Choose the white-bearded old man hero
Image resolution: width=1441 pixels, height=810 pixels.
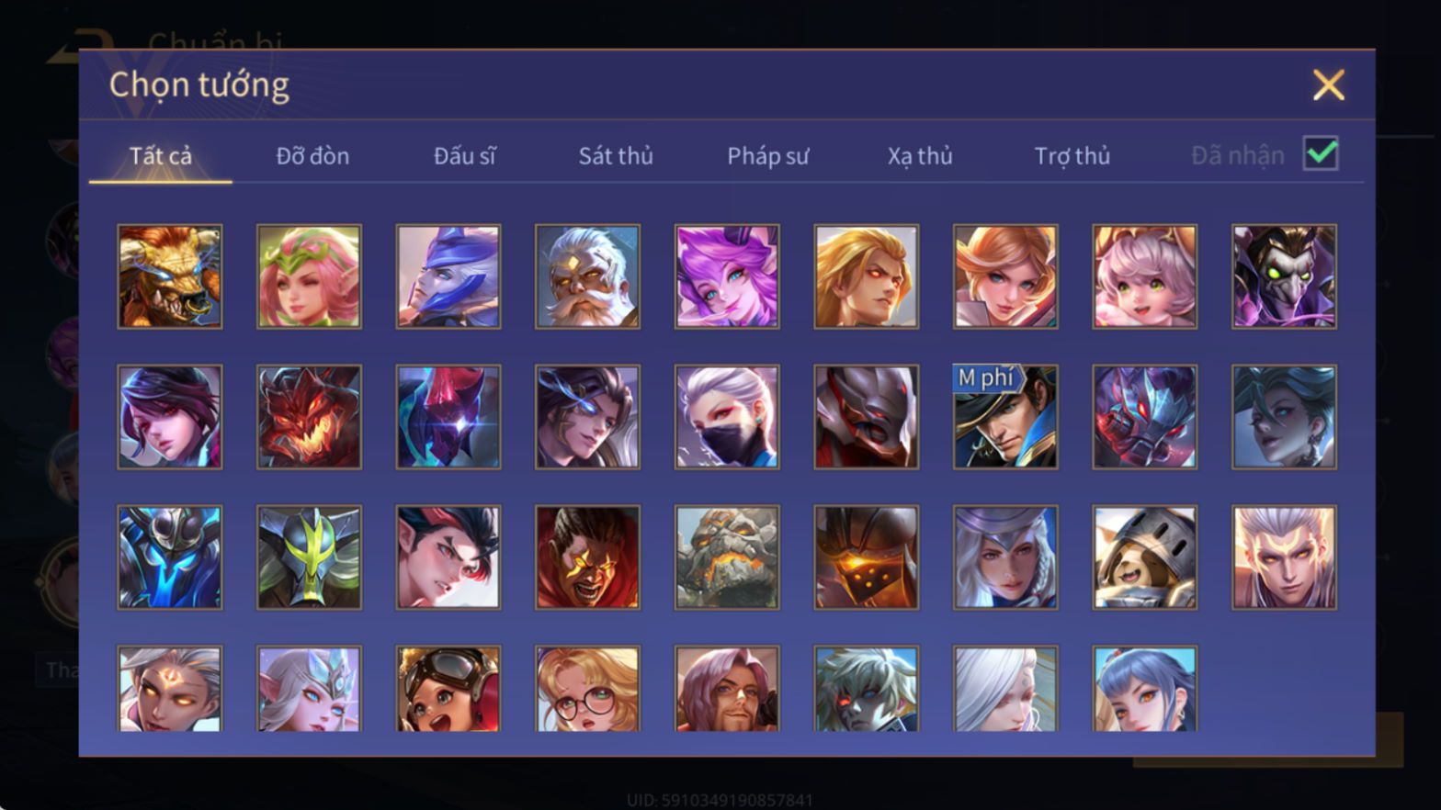point(587,276)
